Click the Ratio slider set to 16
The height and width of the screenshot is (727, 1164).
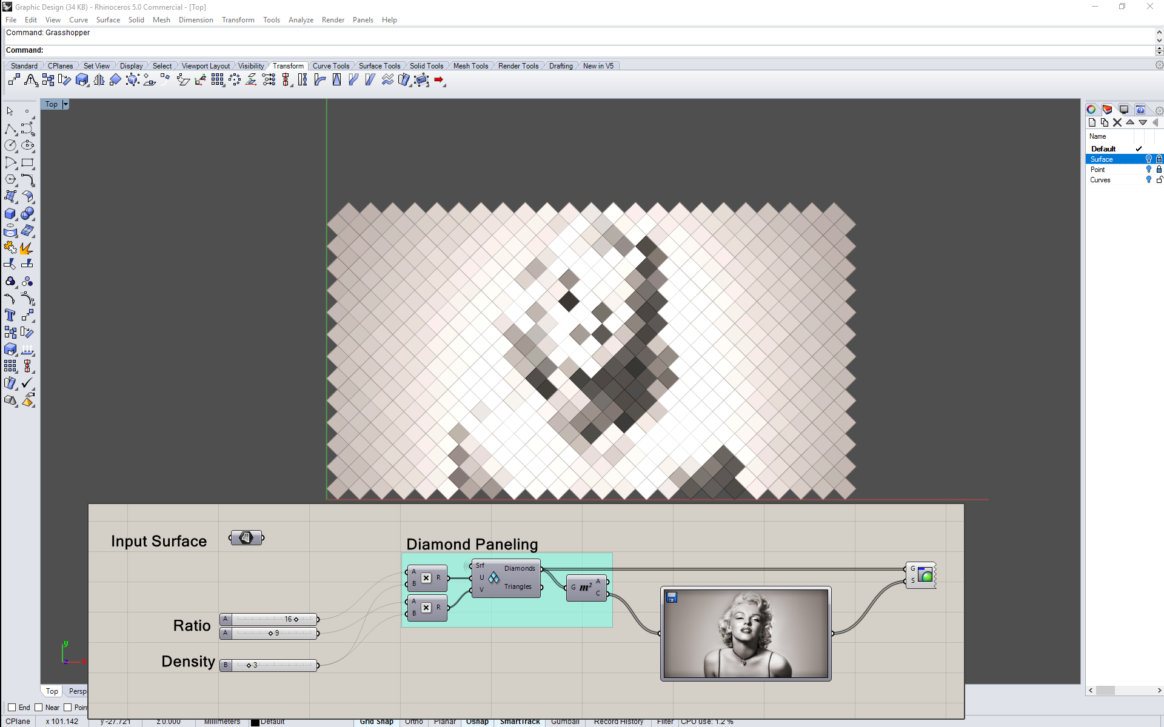269,619
